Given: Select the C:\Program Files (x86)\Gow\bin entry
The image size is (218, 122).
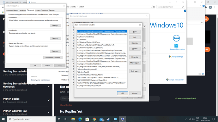Looking at the screenshot, I should 102,86.
